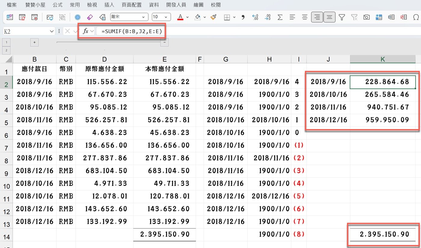Open the Camera snapshot tool
Viewport: 421px width, 248px height.
[366, 17]
